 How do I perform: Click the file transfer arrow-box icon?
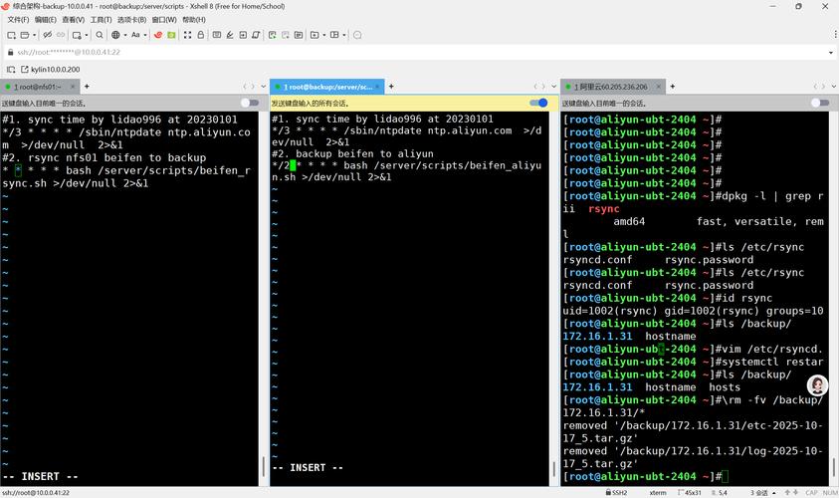point(243,35)
